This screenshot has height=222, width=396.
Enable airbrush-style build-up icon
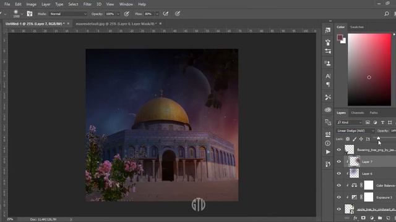(166, 14)
